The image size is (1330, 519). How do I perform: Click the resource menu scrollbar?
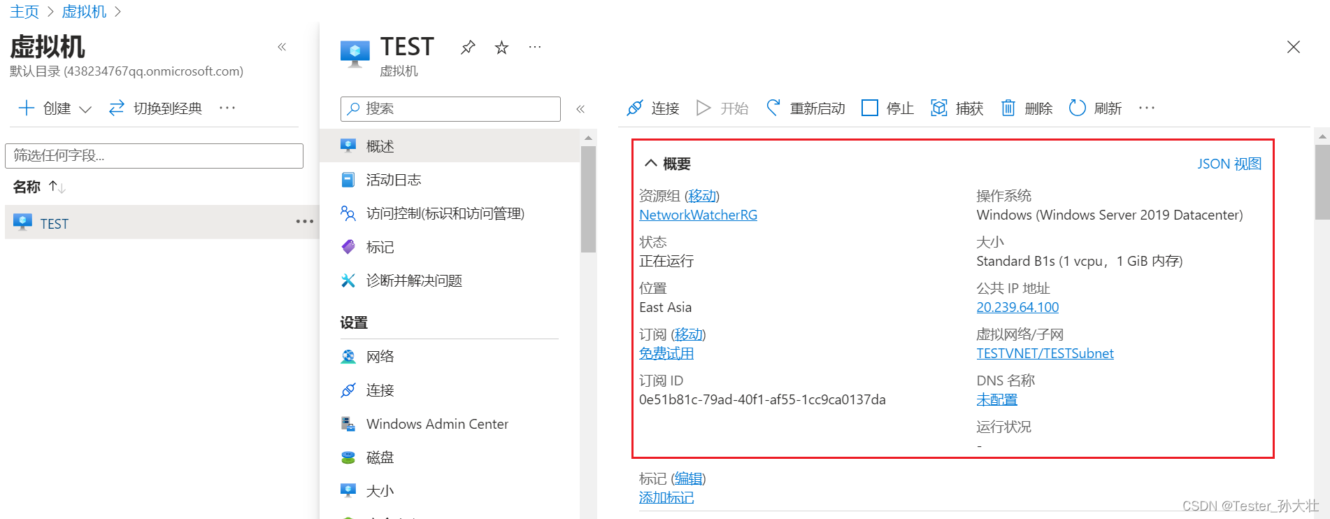588,199
